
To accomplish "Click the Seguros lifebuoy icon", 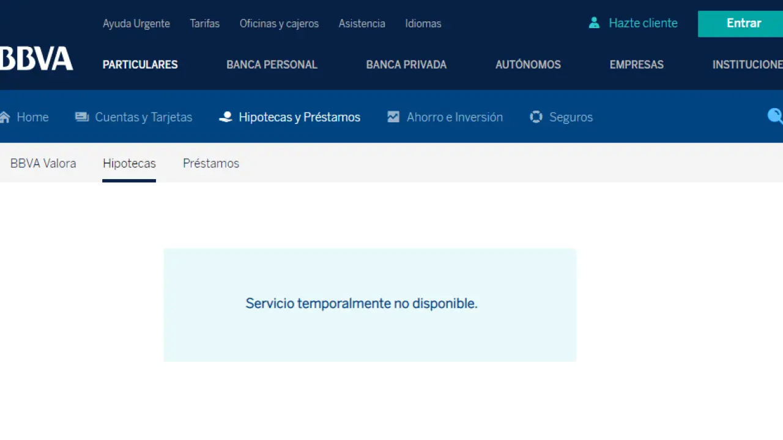I will [536, 117].
